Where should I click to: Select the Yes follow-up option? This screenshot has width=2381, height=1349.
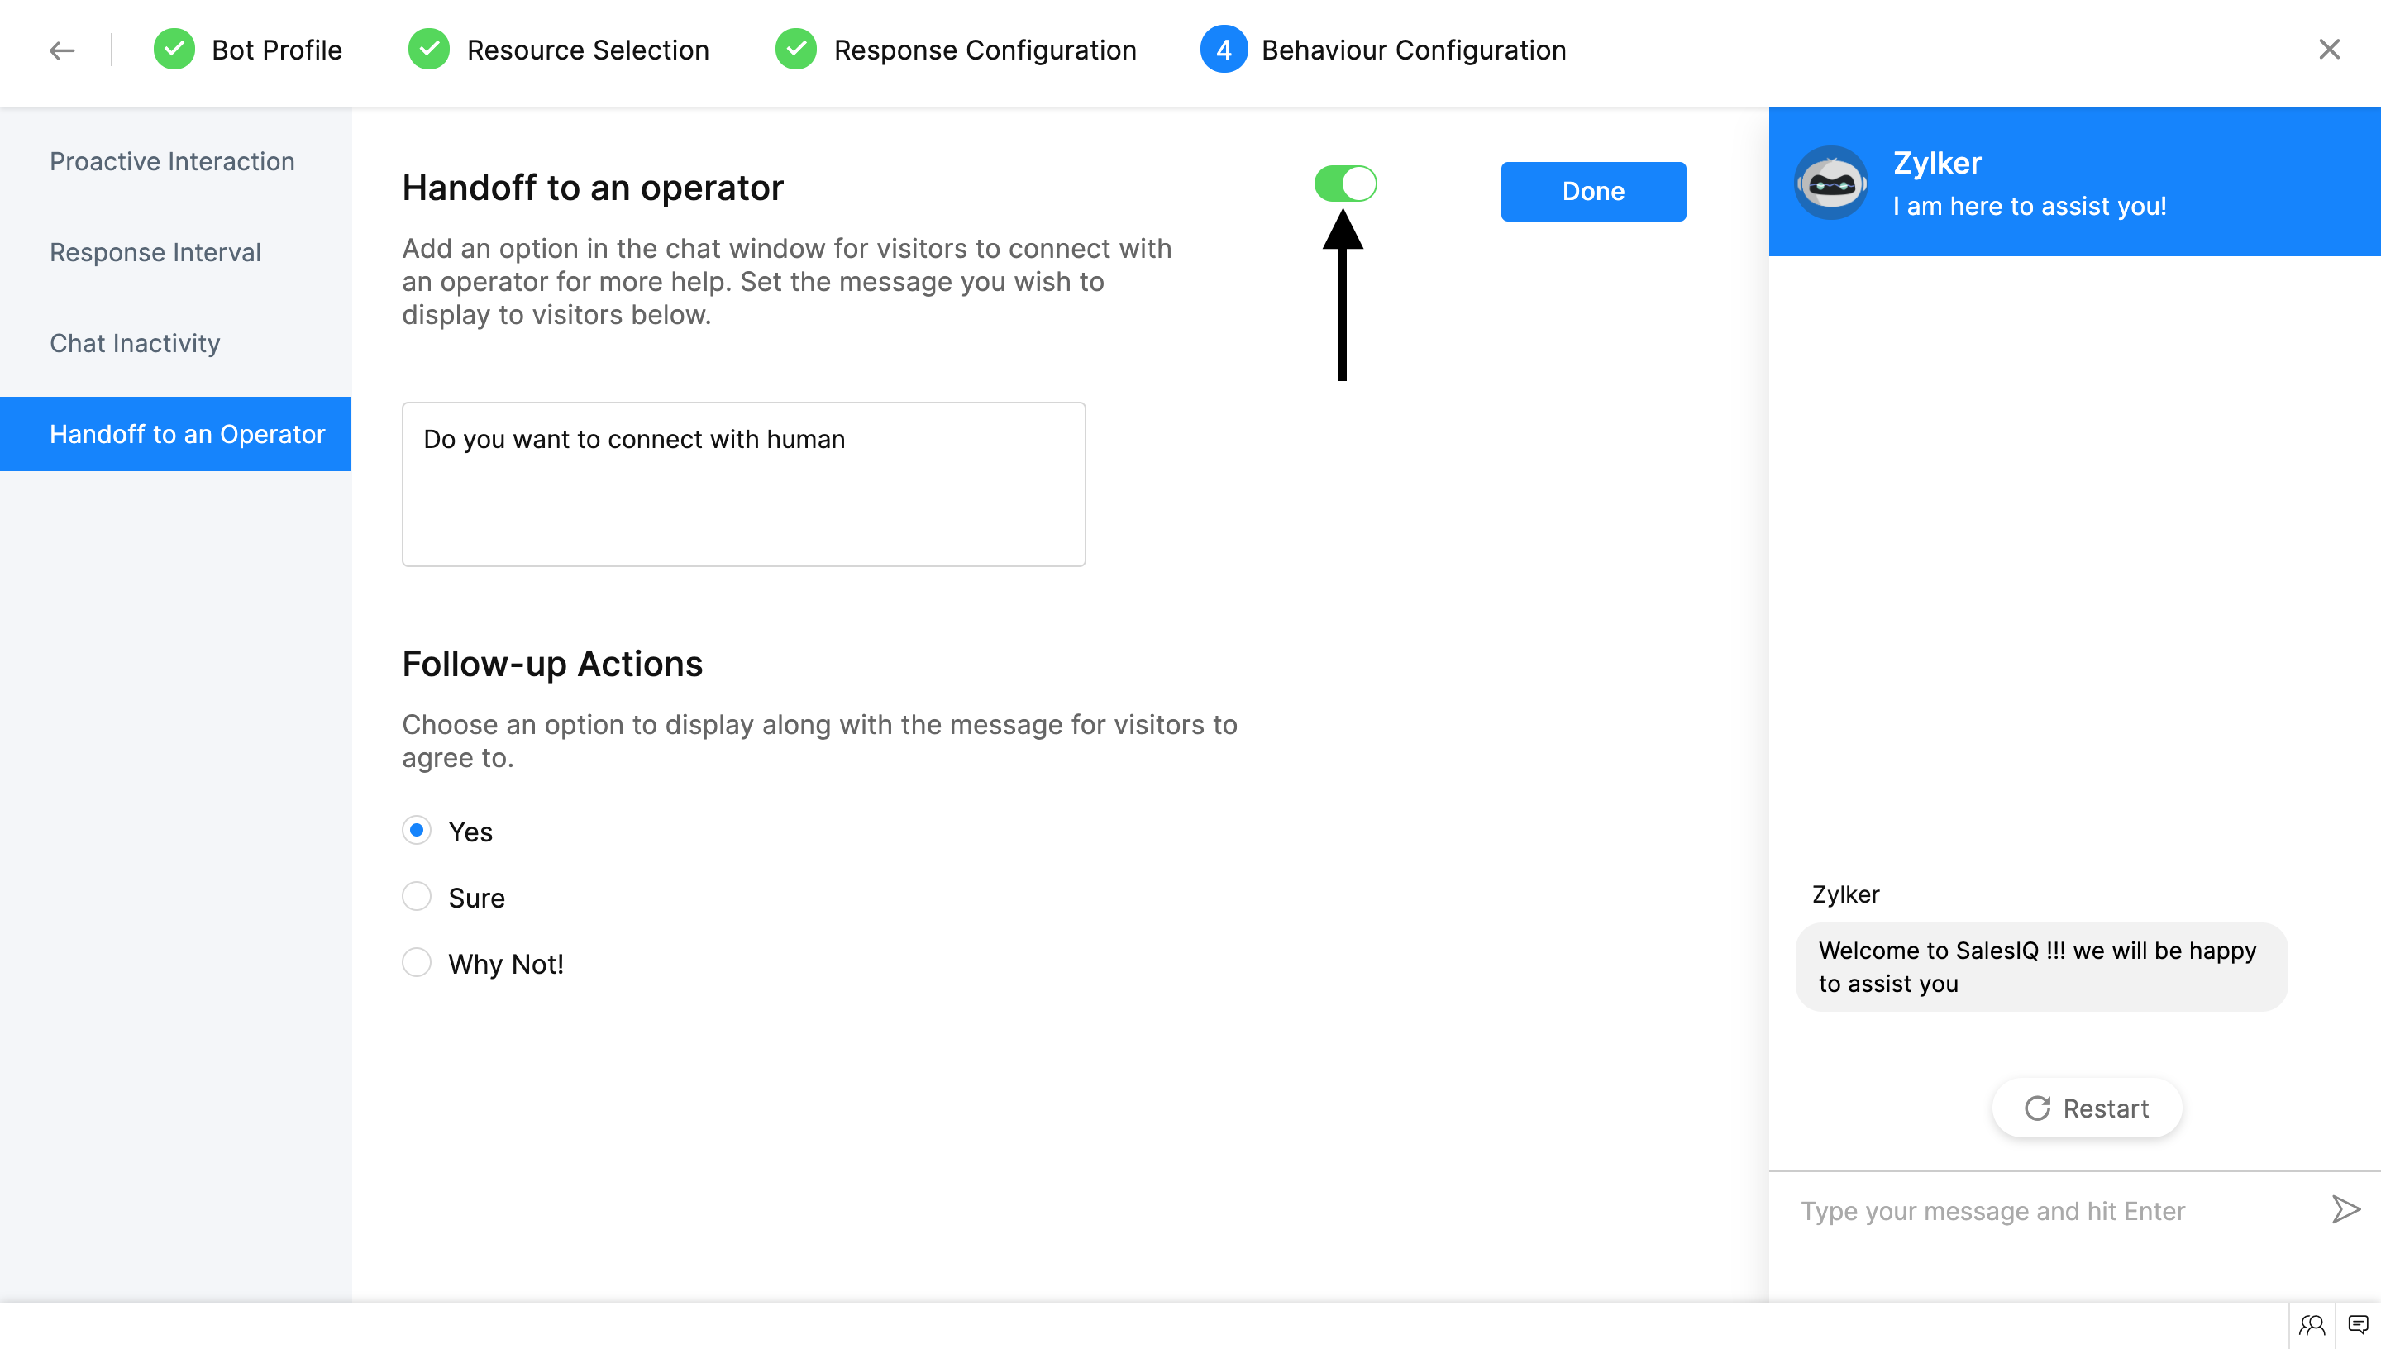coord(417,830)
